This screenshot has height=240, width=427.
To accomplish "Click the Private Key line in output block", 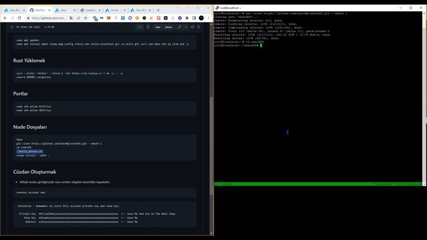I will point(97,214).
